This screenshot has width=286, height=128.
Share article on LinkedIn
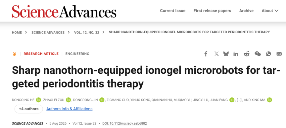pos(236,54)
